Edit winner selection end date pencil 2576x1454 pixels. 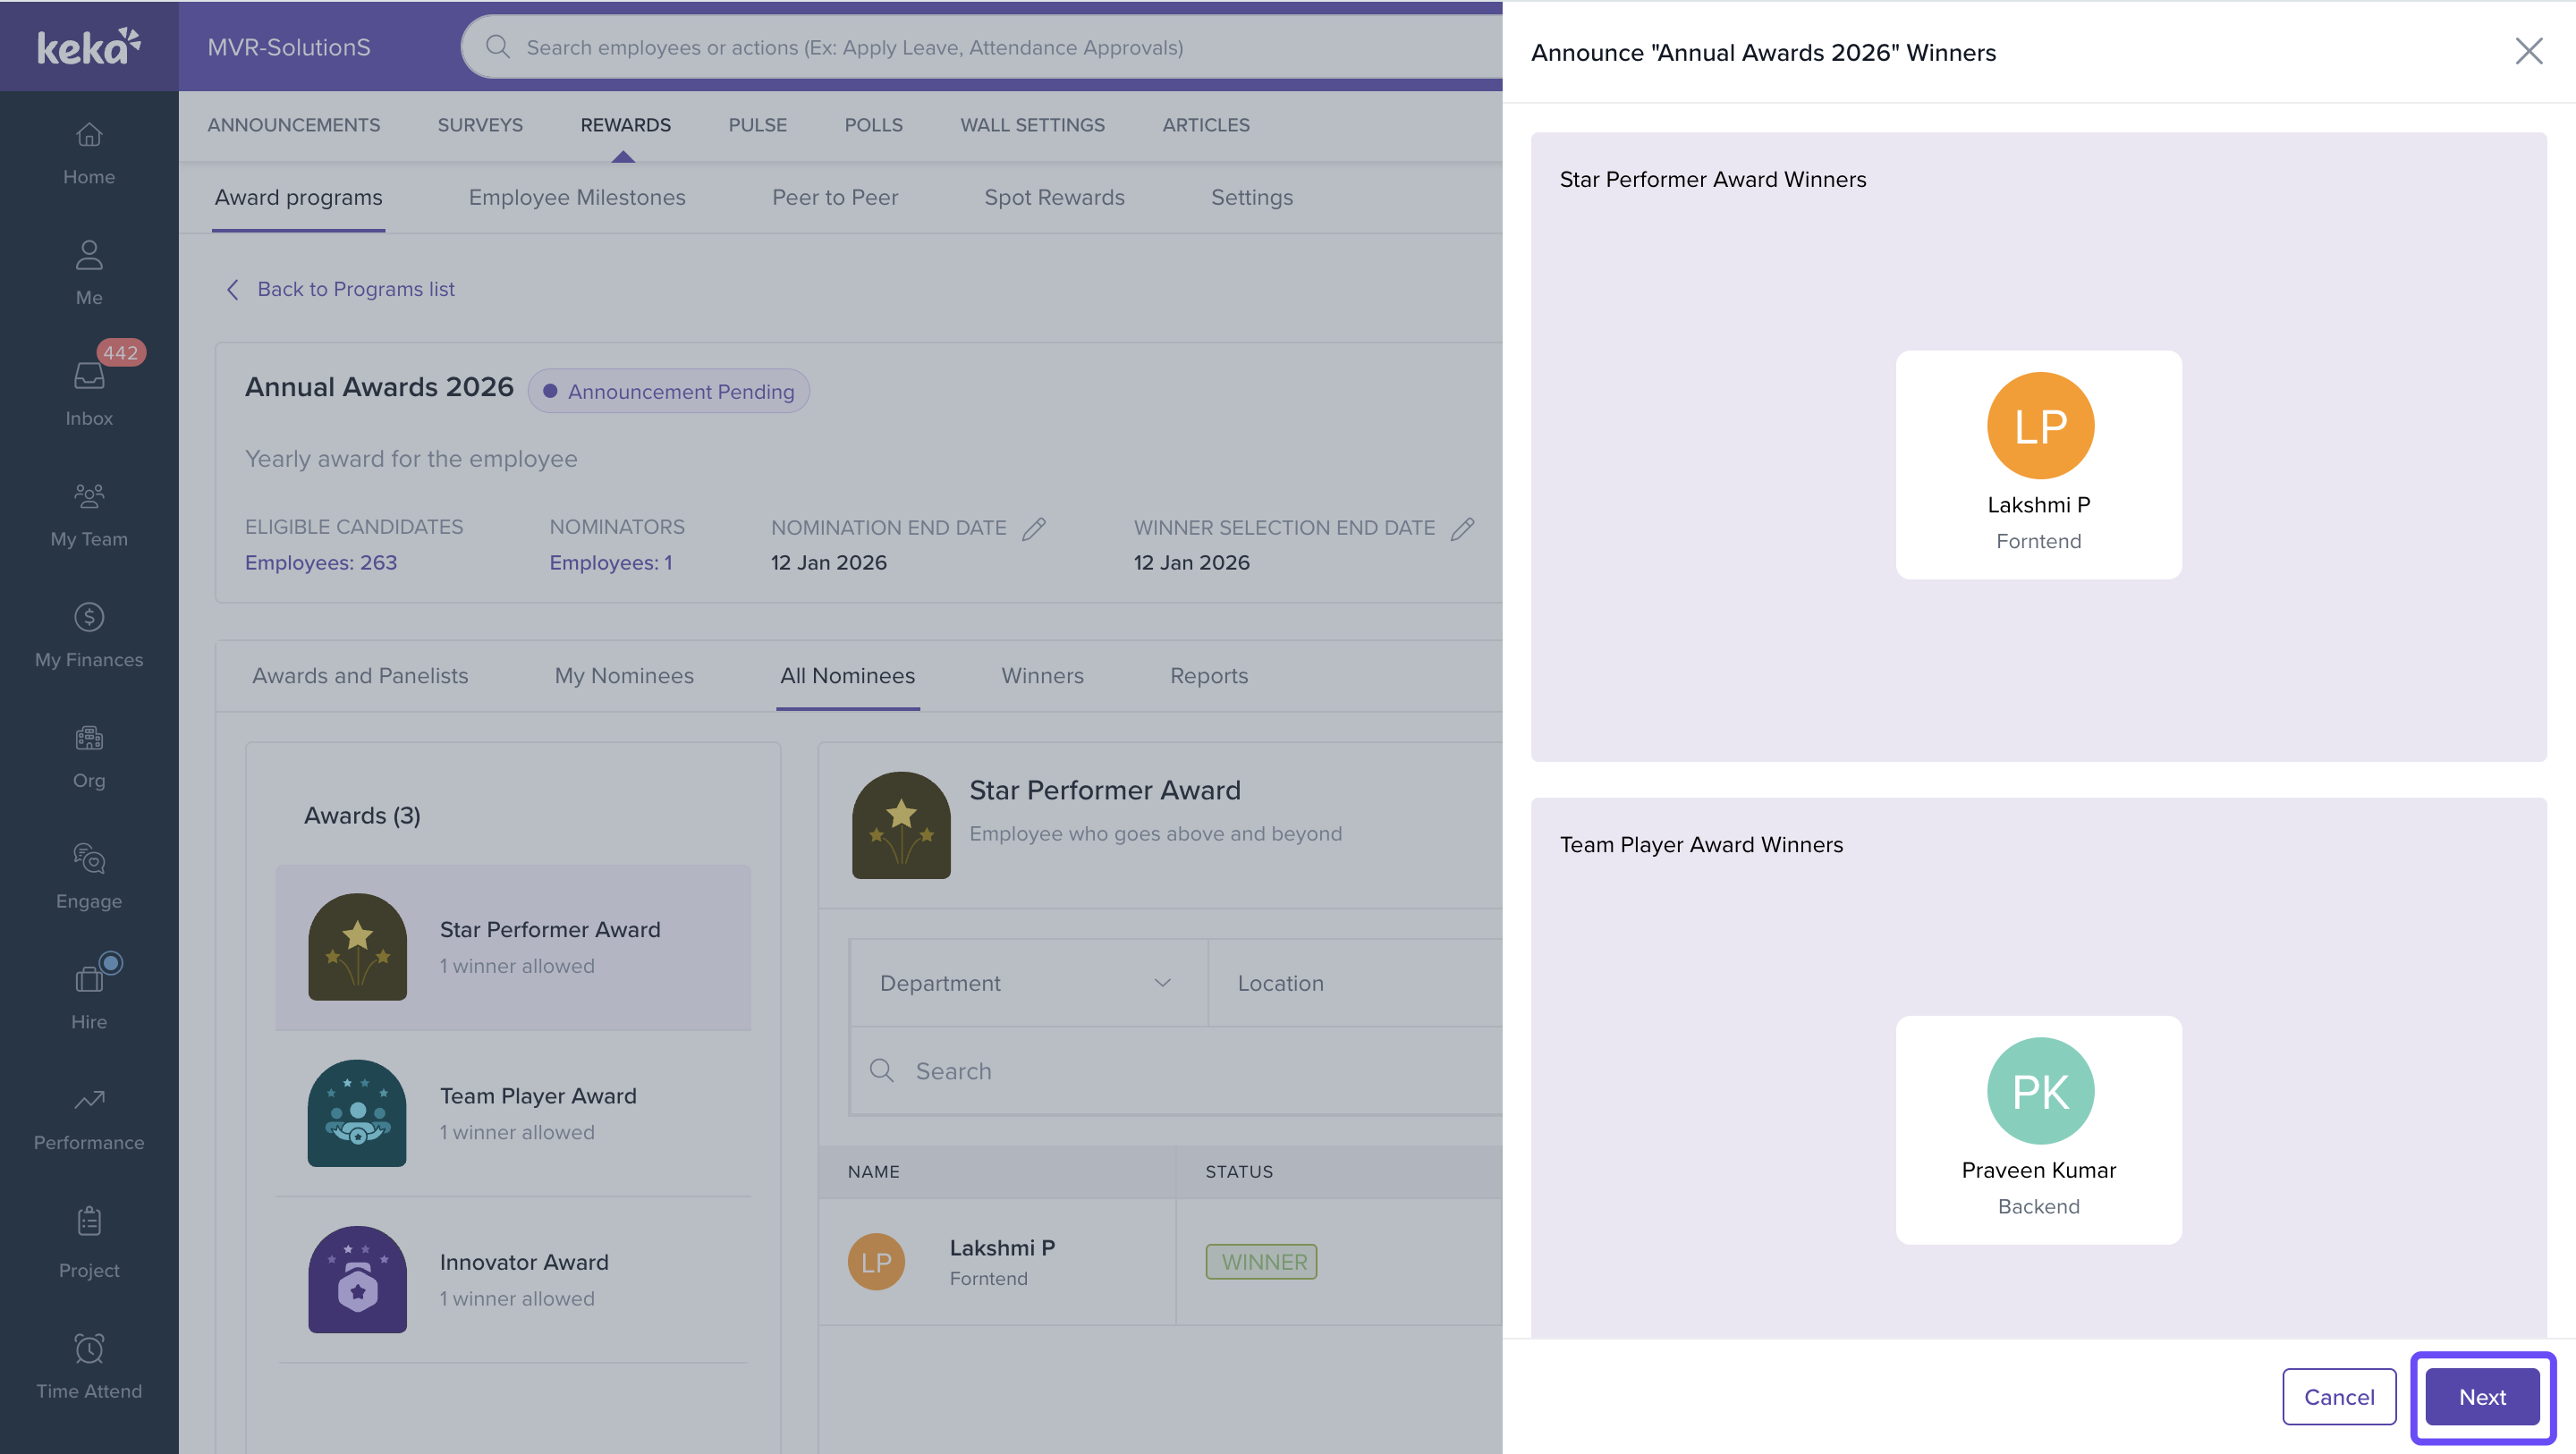1462,528
